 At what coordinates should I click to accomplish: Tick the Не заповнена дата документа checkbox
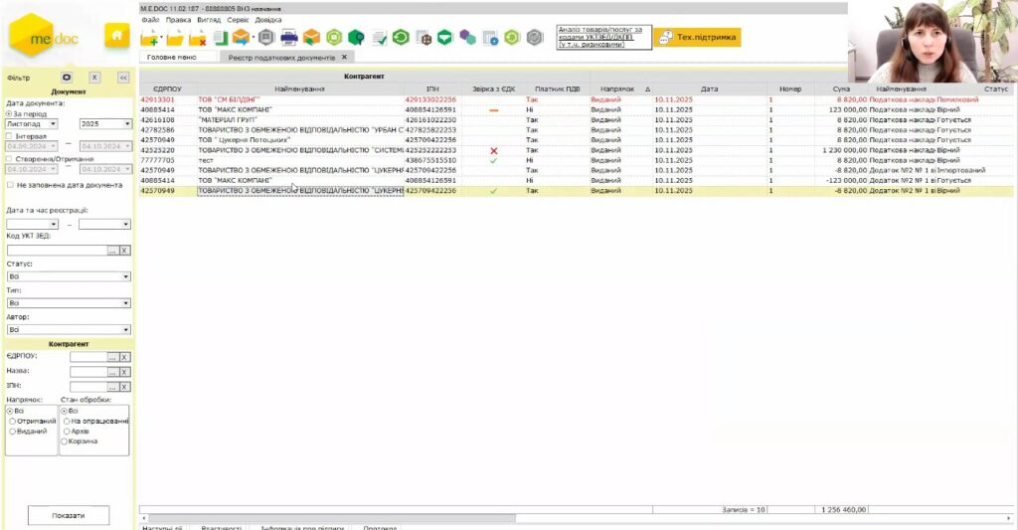pyautogui.click(x=10, y=185)
